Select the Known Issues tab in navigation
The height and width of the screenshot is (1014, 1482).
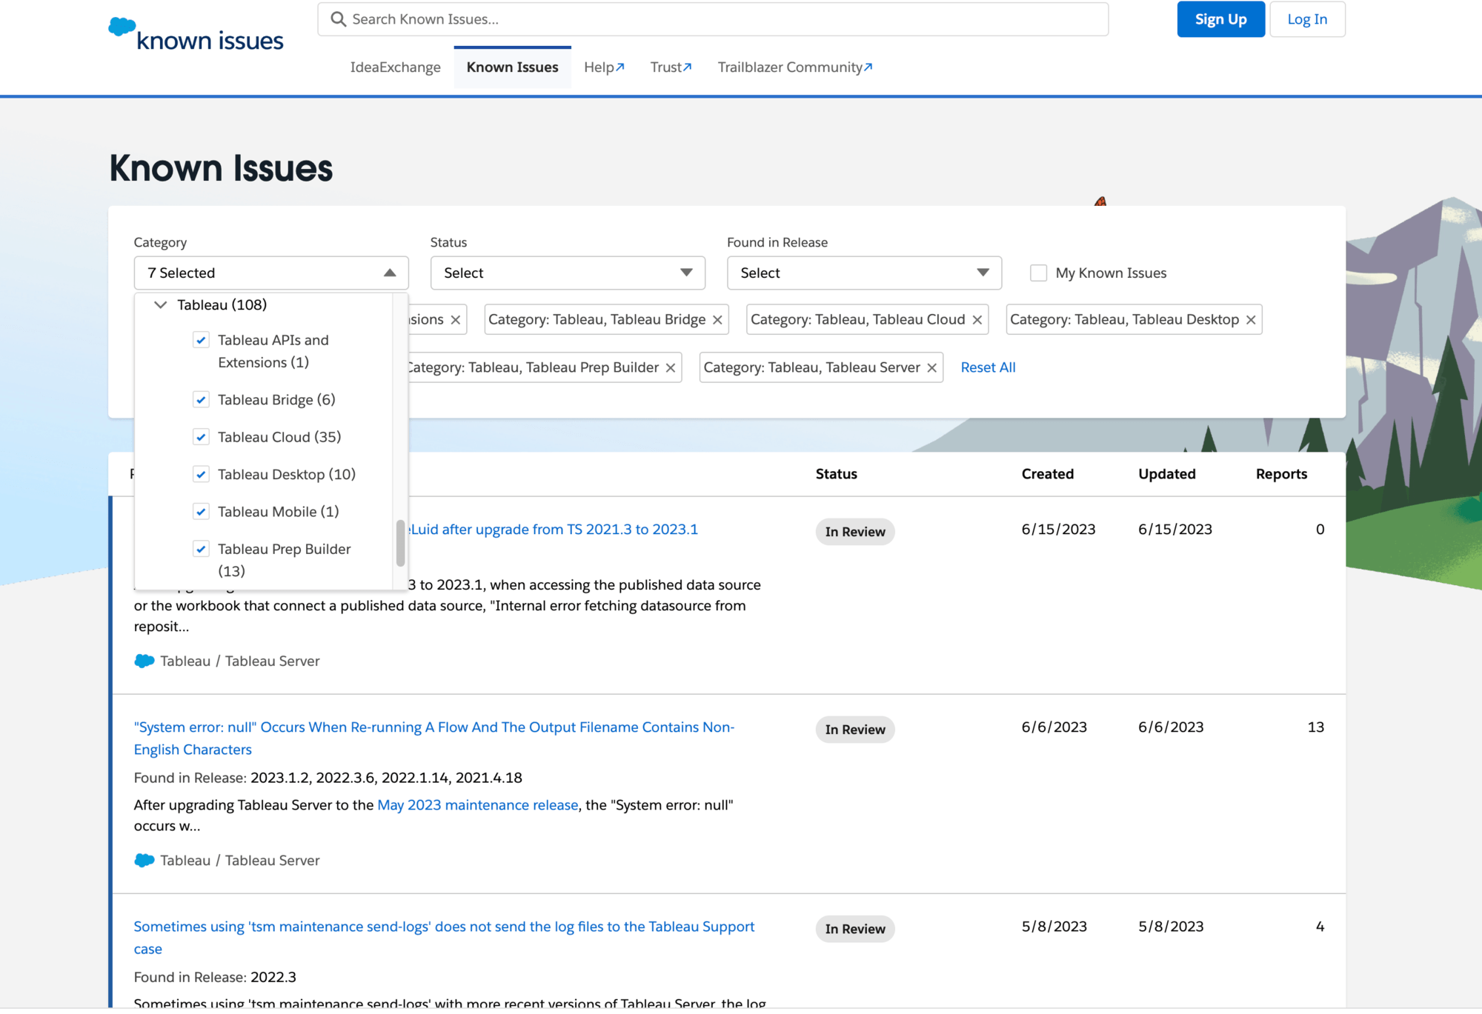[x=512, y=67]
